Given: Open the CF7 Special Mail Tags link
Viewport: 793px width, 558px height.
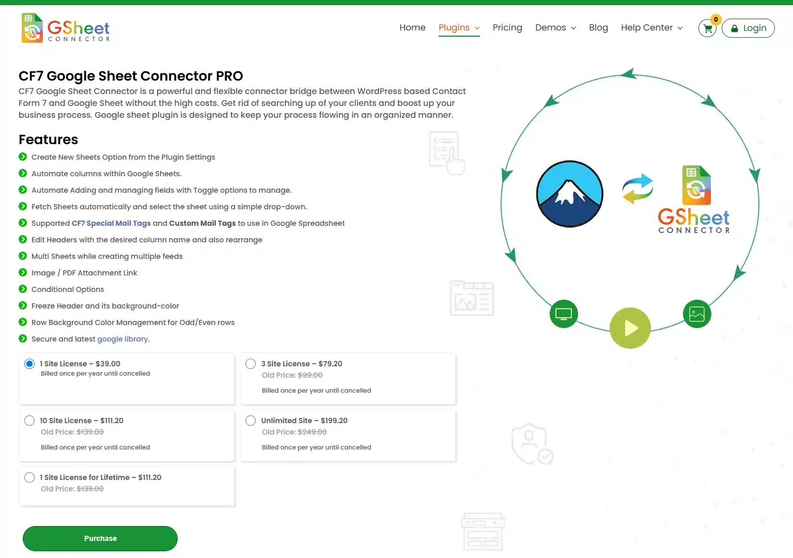Looking at the screenshot, I should (111, 223).
